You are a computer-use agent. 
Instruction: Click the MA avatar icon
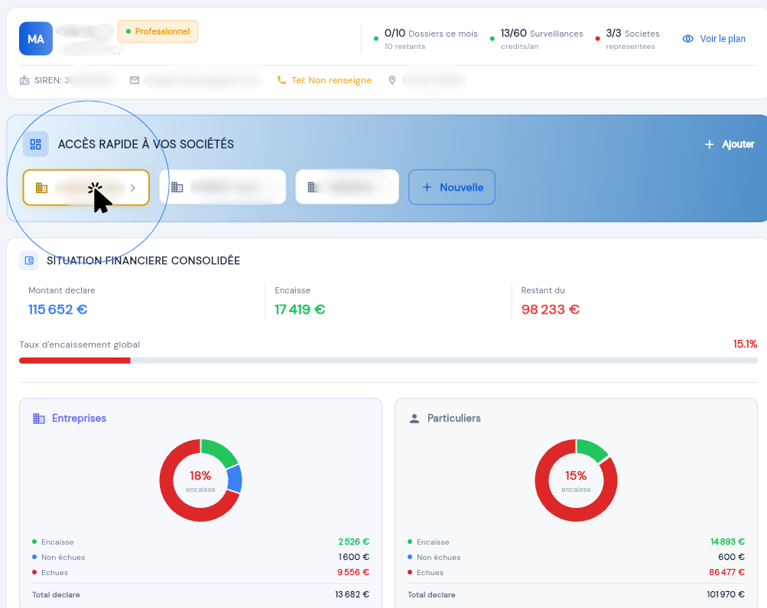pyautogui.click(x=36, y=39)
